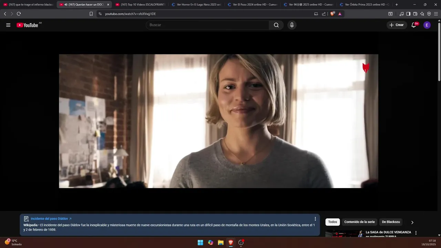Screen dimensions: 441x248
Task: Switch to Ver 96分鐘 2025 tab
Action: [x=308, y=4]
